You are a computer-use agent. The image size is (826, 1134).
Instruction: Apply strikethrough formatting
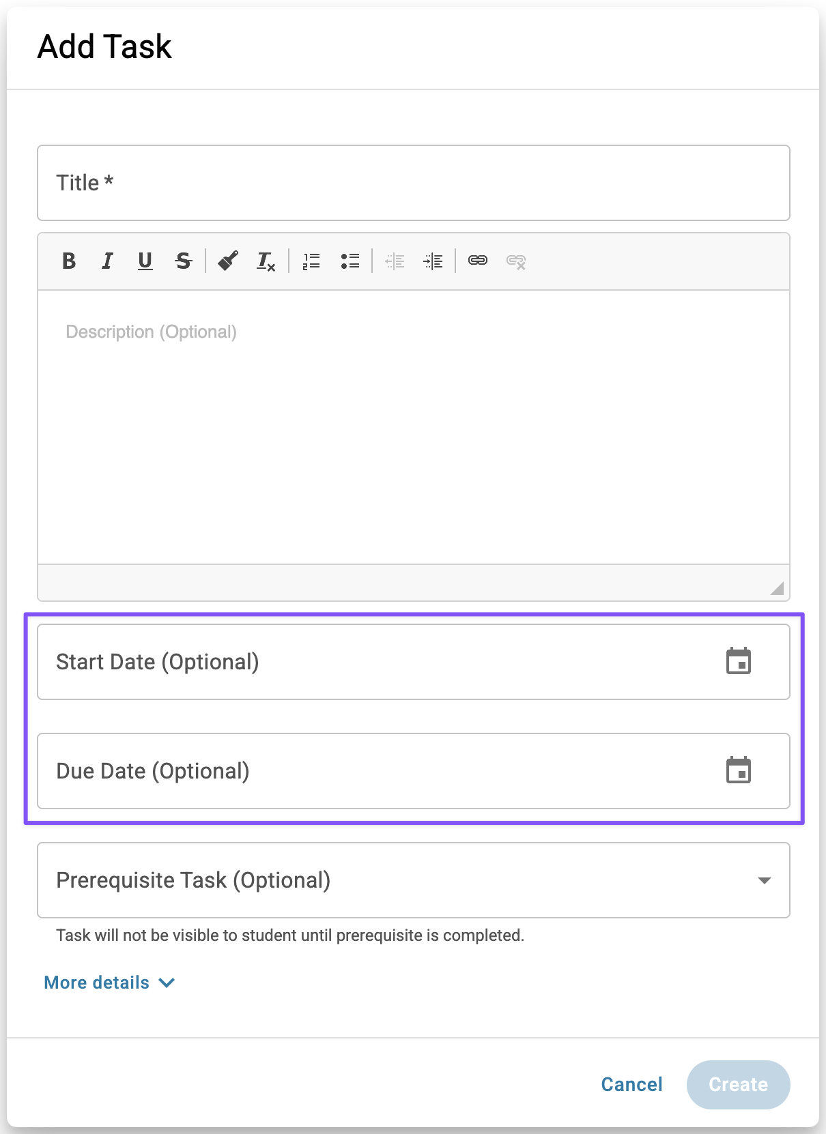point(183,261)
